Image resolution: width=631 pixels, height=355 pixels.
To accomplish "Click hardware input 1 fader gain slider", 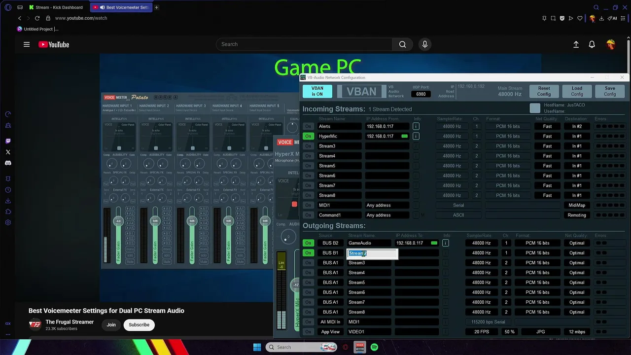I will click(x=118, y=221).
